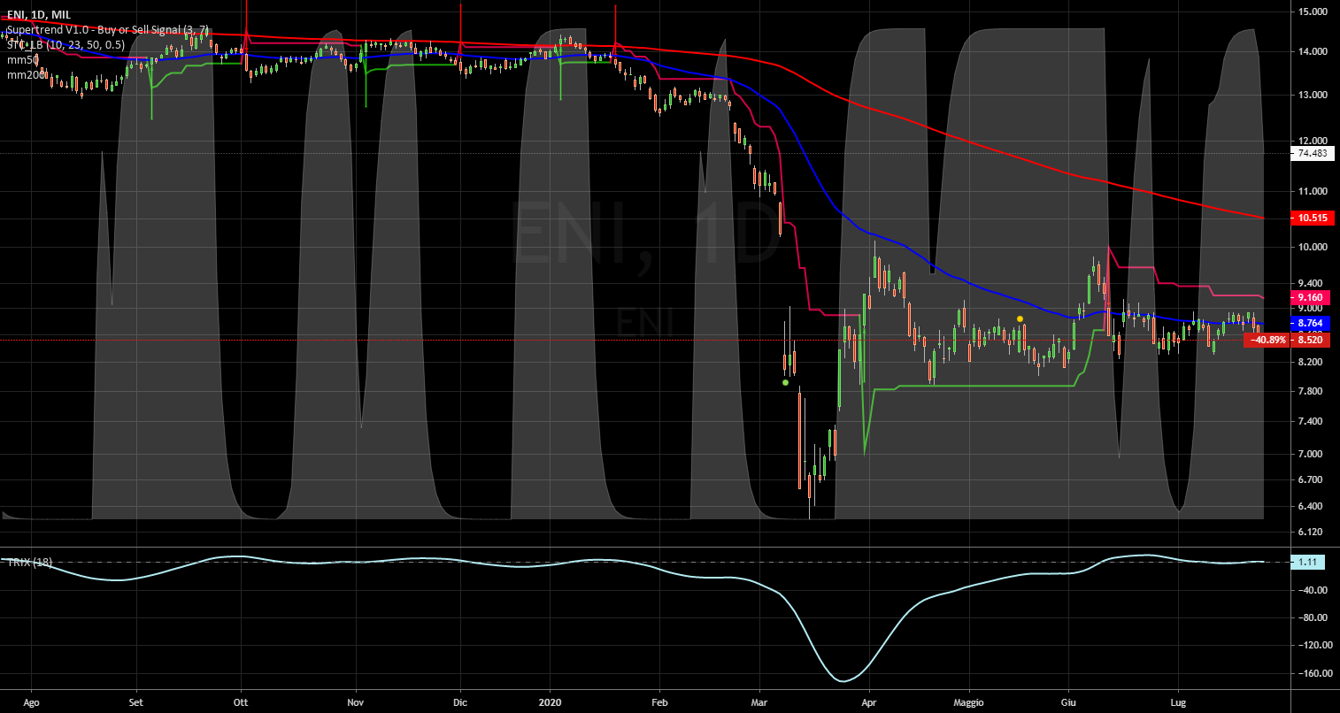
Task: Click the blue 8.764 mm50 price label
Action: point(1312,324)
